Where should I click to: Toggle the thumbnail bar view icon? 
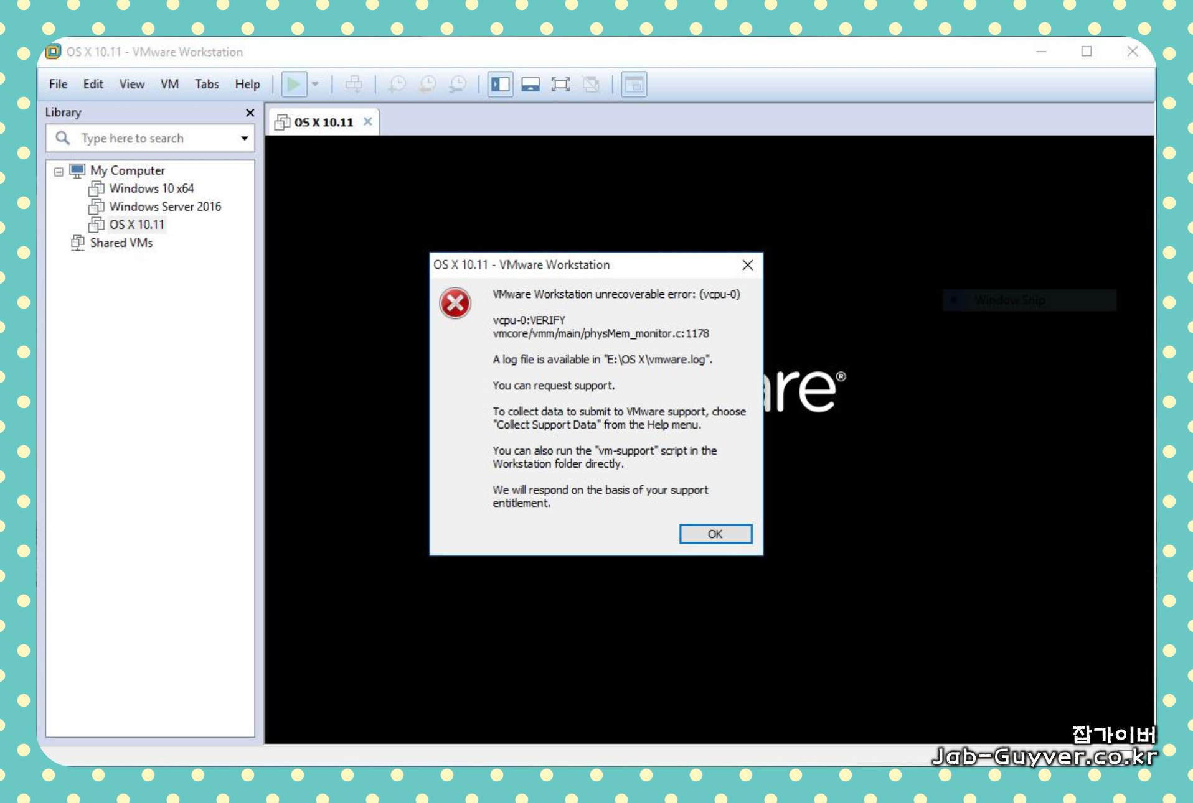click(x=530, y=84)
